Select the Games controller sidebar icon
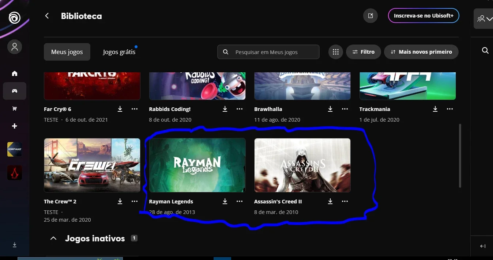The width and height of the screenshot is (493, 260). 15,91
